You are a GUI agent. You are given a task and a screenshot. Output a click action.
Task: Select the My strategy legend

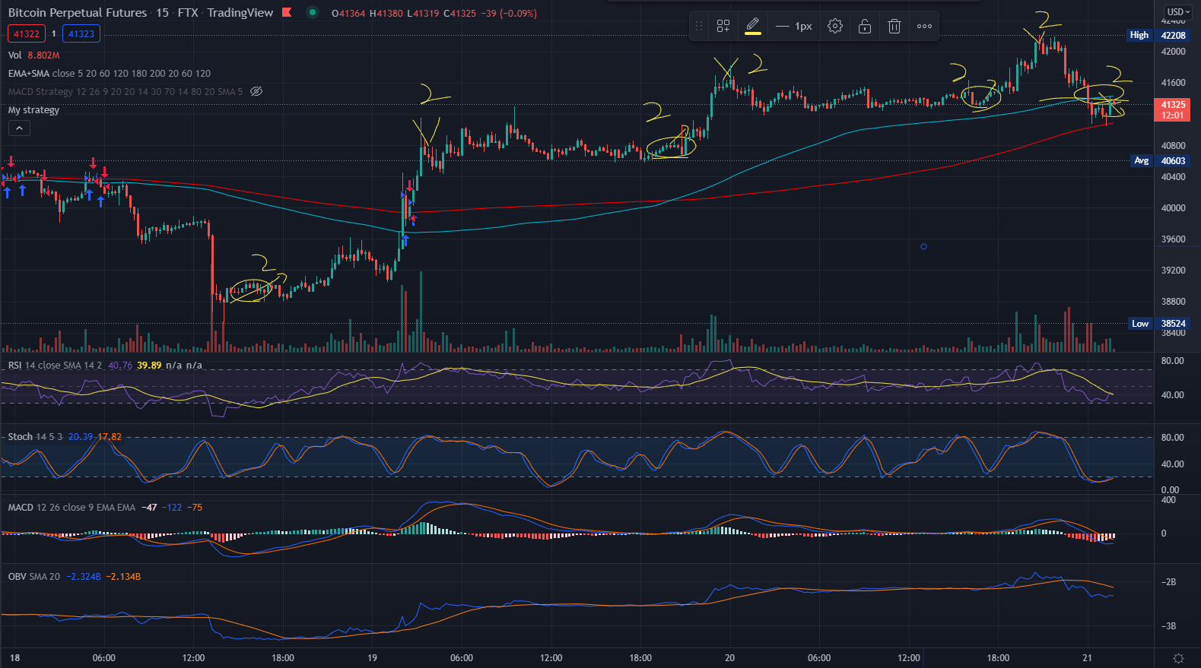point(33,110)
